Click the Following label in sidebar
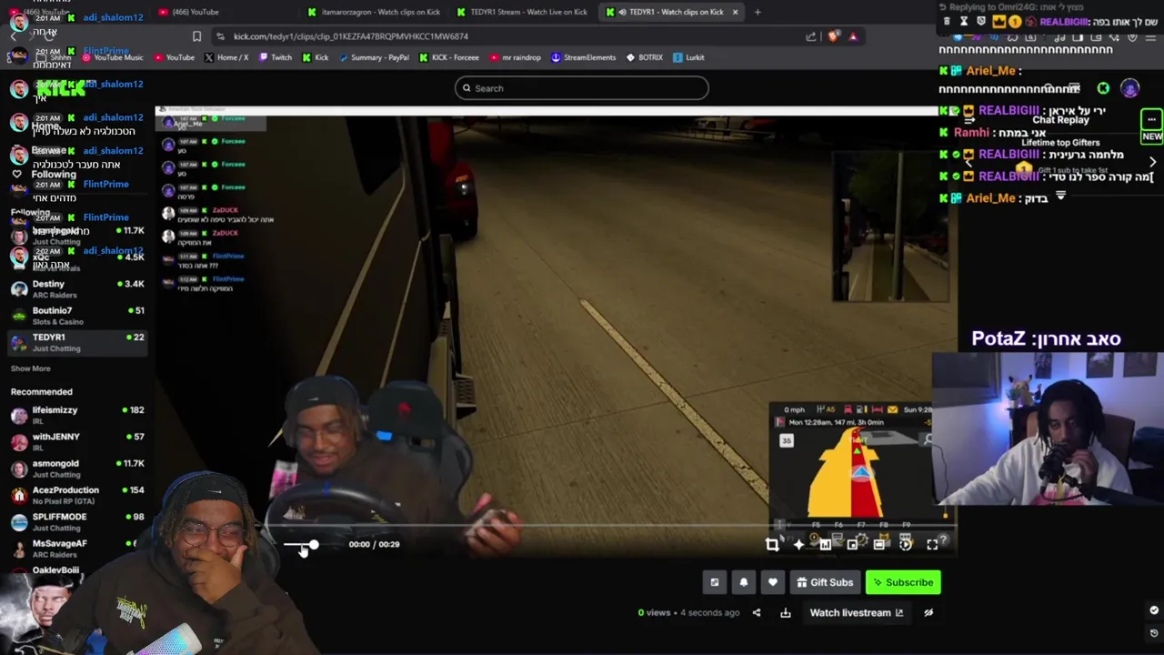 [54, 175]
